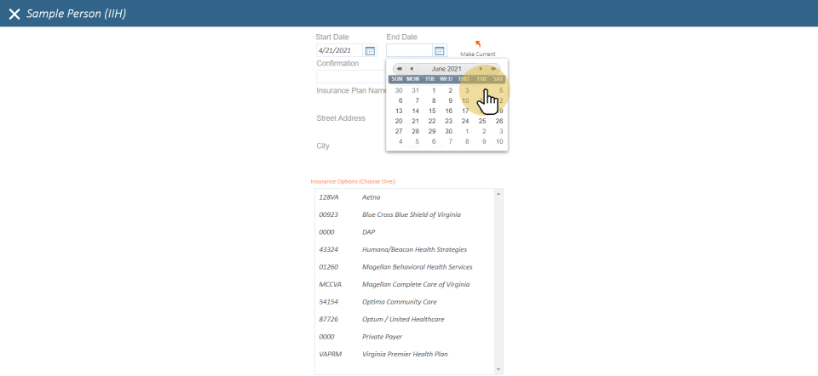The height and width of the screenshot is (376, 818).
Task: Select June 15 in the calendar
Action: pos(432,111)
